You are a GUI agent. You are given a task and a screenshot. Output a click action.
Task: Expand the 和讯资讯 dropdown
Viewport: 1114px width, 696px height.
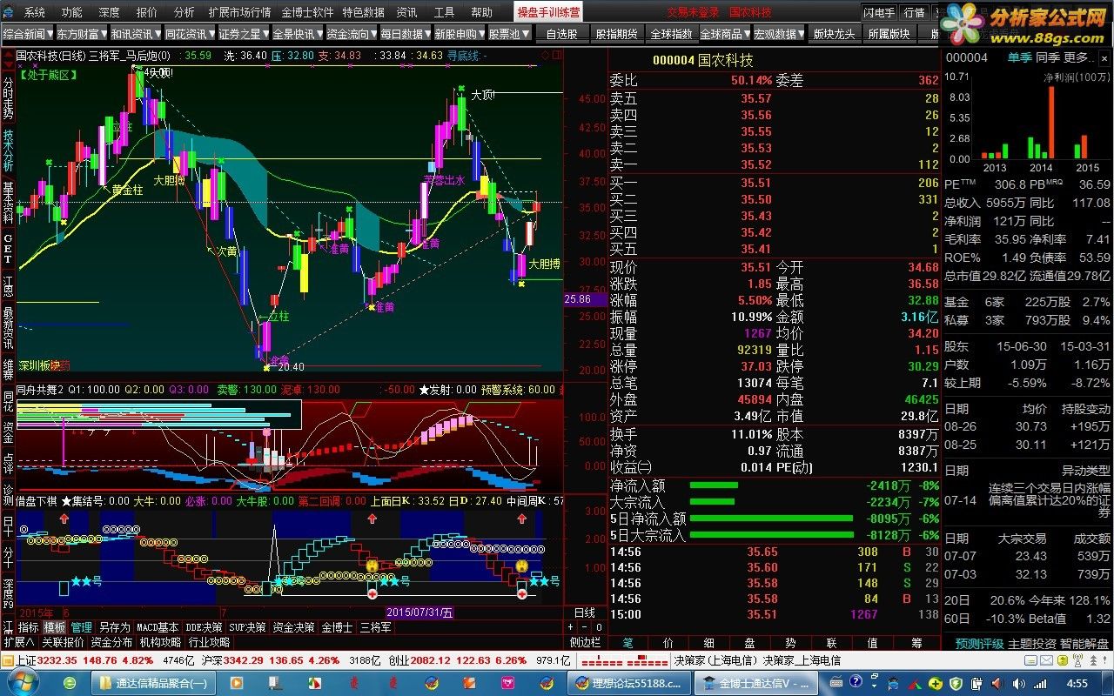pyautogui.click(x=135, y=34)
